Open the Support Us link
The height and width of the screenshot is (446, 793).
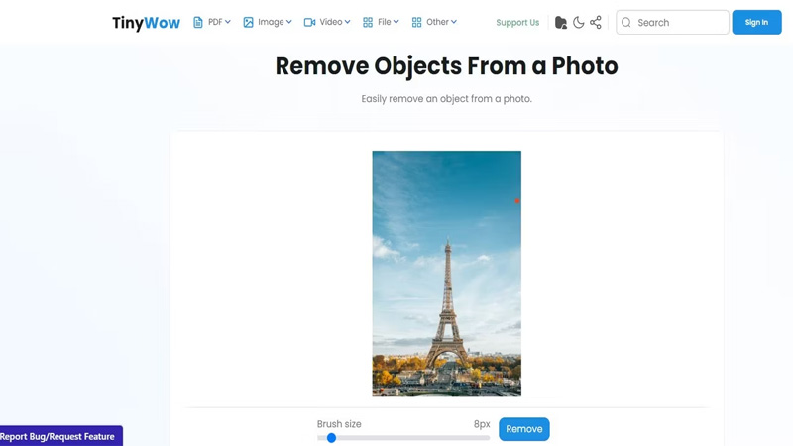pos(517,22)
